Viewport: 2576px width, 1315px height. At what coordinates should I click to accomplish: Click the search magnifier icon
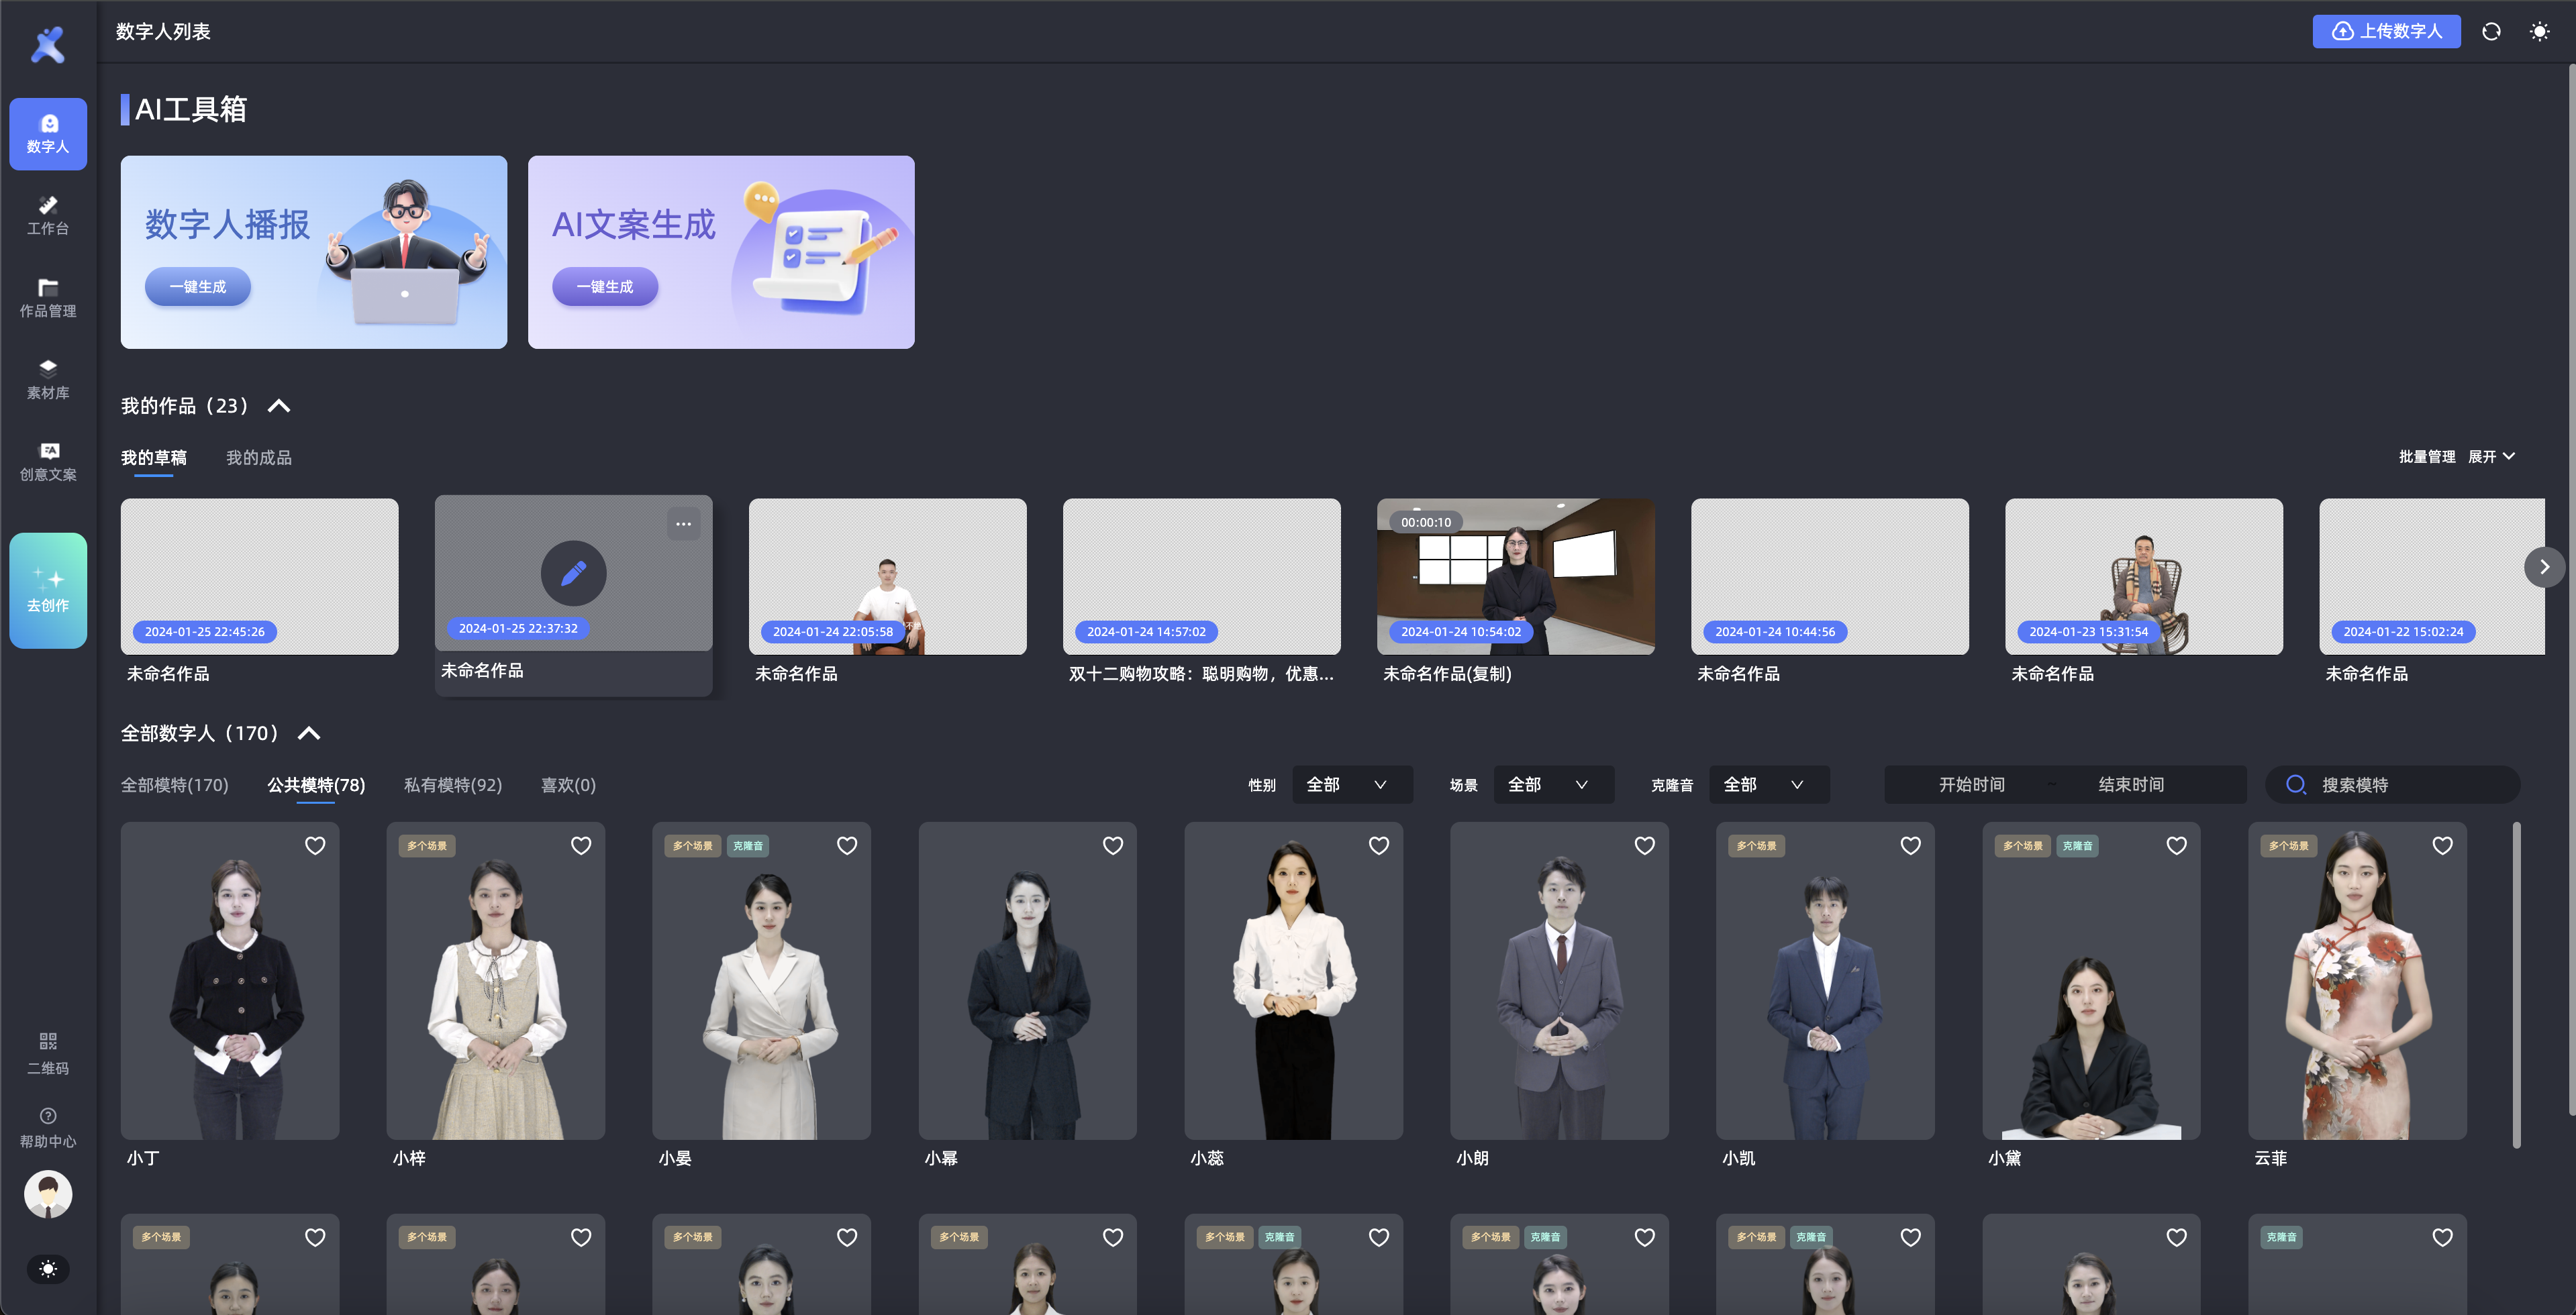click(x=2296, y=784)
